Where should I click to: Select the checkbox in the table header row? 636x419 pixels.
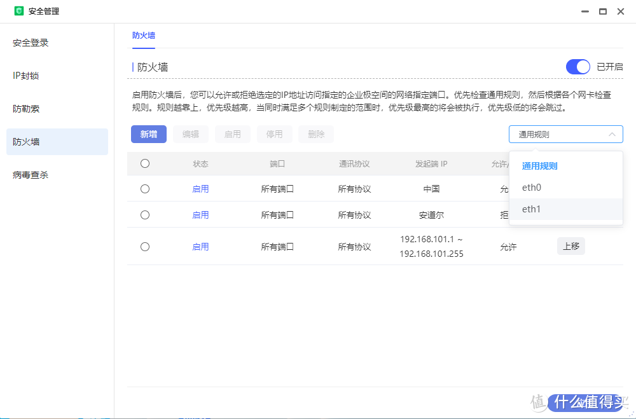click(145, 163)
